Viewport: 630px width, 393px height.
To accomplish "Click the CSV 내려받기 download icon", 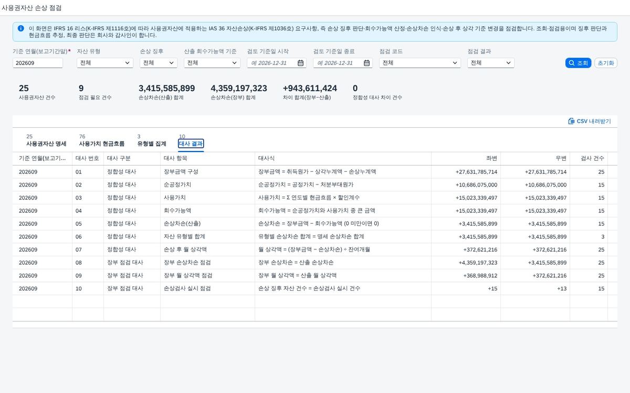I will tap(571, 121).
